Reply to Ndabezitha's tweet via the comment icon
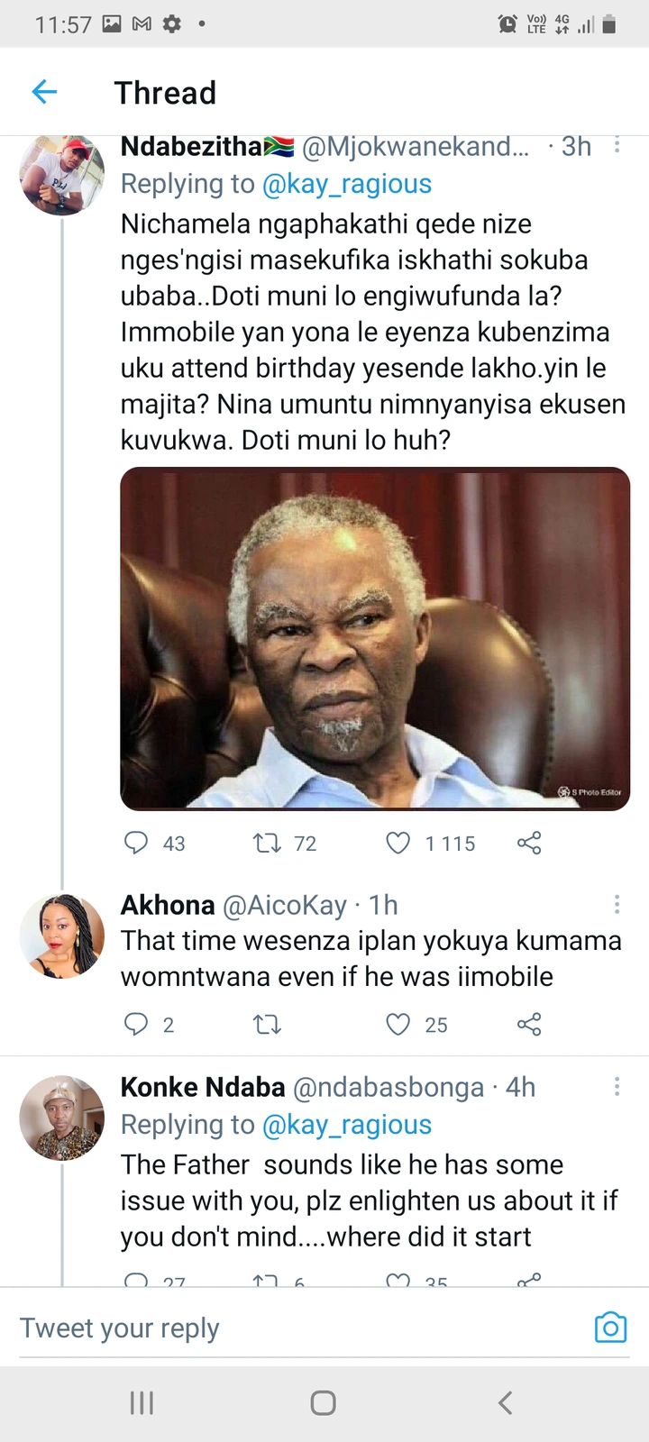The image size is (649, 1442). tap(136, 843)
